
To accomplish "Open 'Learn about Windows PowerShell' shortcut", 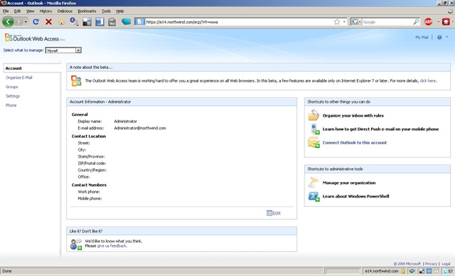I will tap(355, 196).
